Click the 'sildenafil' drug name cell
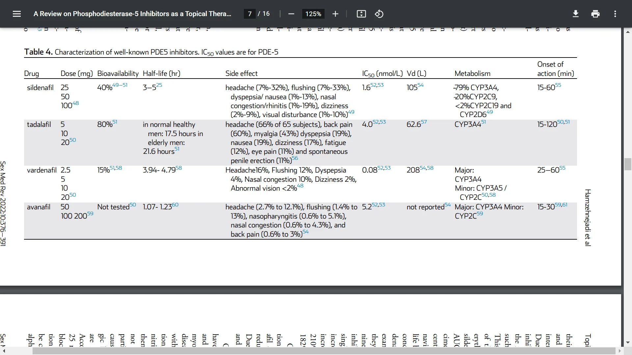Image resolution: width=632 pixels, height=355 pixels. (x=40, y=88)
